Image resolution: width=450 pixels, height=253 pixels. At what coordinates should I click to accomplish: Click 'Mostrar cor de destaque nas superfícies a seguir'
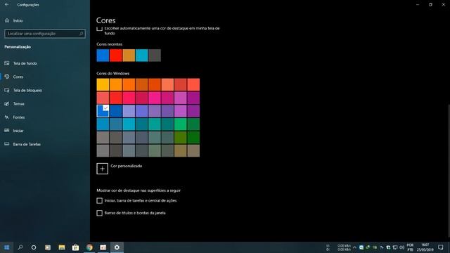pos(139,190)
